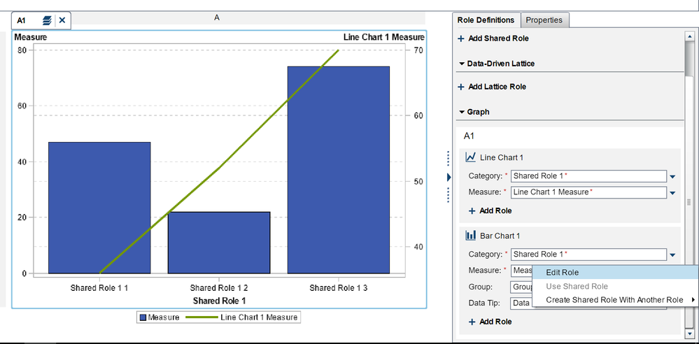
Task: Click the Line Chart 1 heading text
Action: (x=502, y=157)
